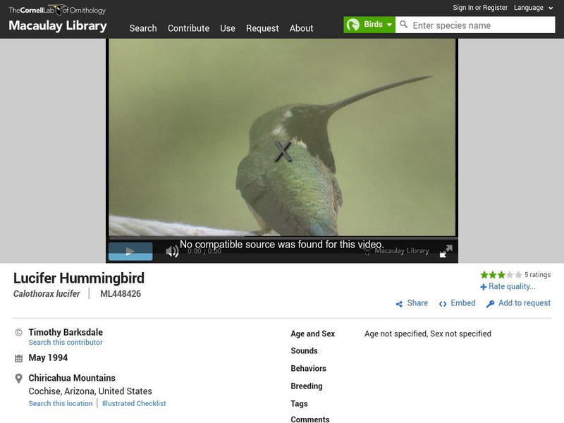564x423 pixels.
Task: Open the Illustrated Checklist
Action: 134,403
